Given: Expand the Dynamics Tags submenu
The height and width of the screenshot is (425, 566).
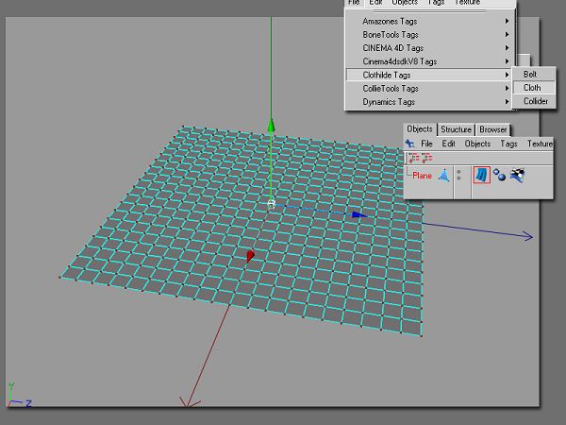Looking at the screenshot, I should tap(430, 102).
